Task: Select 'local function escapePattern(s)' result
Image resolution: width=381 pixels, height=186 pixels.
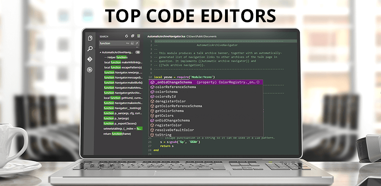Action: tap(123, 68)
